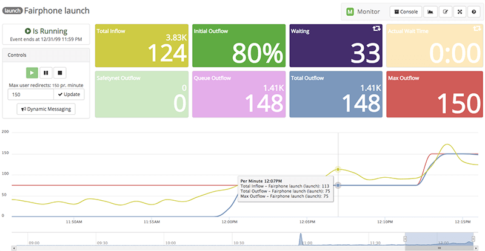The height and width of the screenshot is (251, 485).
Task: Pause the queue with pause button
Action: (x=46, y=73)
